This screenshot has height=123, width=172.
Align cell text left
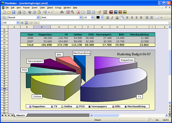point(127,17)
